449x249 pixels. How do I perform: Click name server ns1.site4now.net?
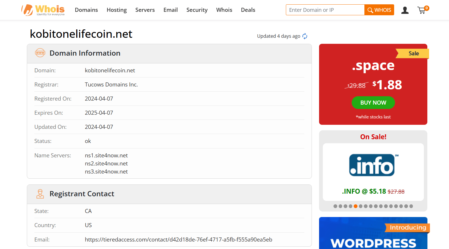pyautogui.click(x=106, y=155)
